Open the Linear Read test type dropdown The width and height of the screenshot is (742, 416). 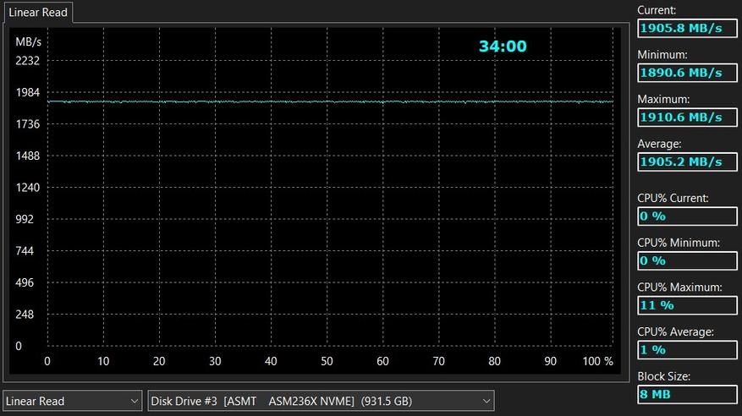(73, 401)
